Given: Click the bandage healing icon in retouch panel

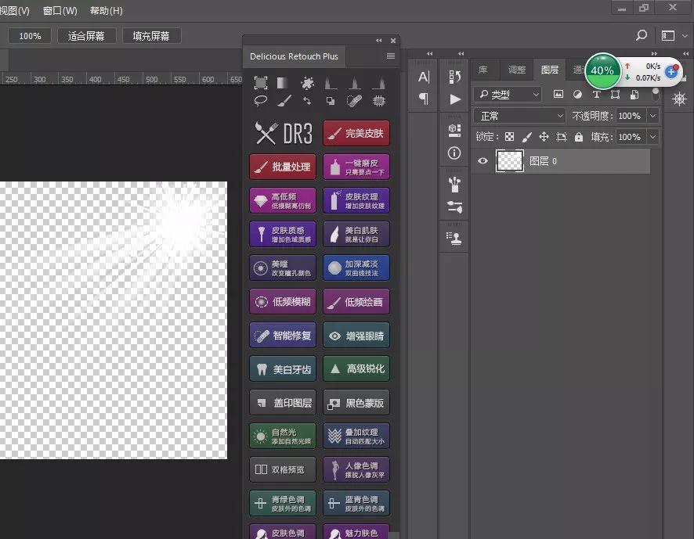Looking at the screenshot, I should click(355, 101).
